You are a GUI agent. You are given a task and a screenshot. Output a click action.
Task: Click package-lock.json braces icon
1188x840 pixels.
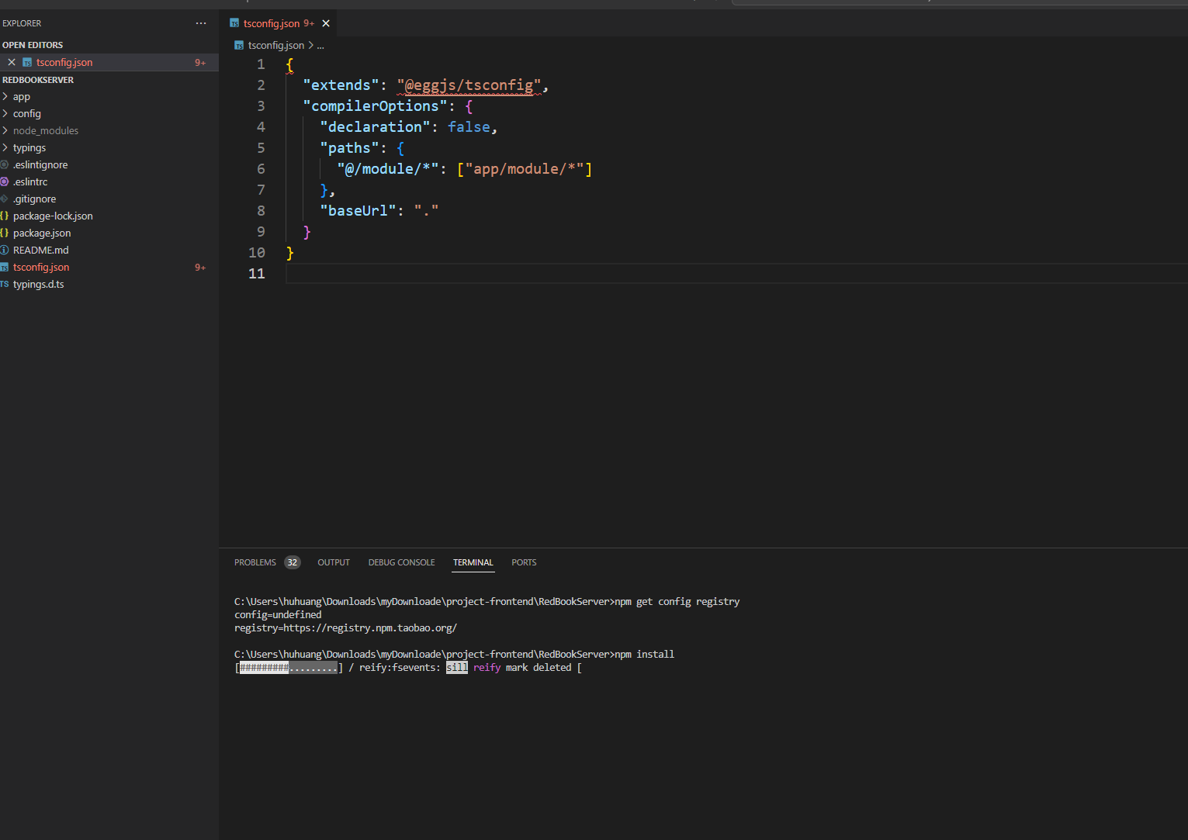[5, 216]
